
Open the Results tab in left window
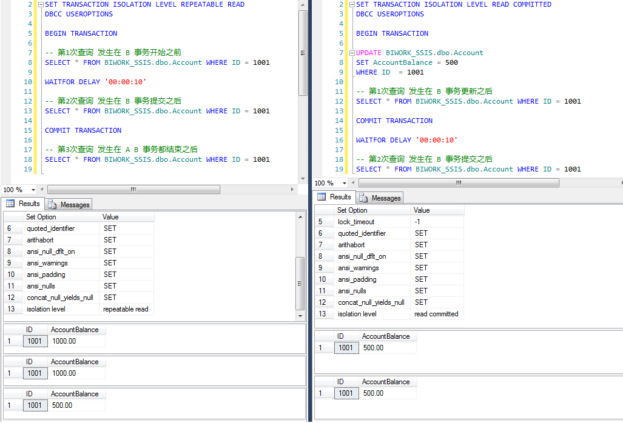click(23, 204)
